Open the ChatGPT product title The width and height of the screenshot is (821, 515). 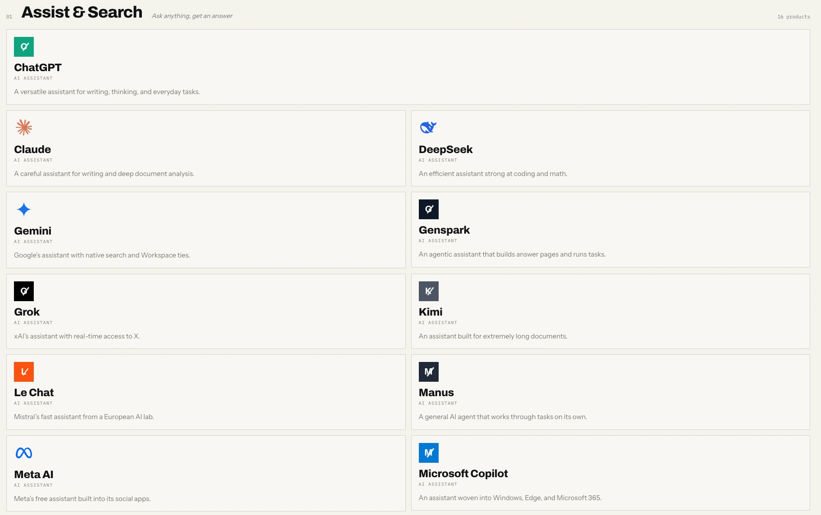pos(38,68)
